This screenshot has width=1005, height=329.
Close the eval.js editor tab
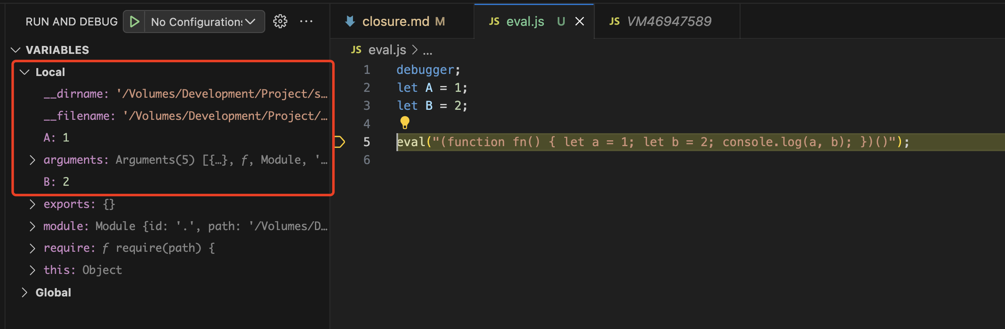[x=579, y=21]
